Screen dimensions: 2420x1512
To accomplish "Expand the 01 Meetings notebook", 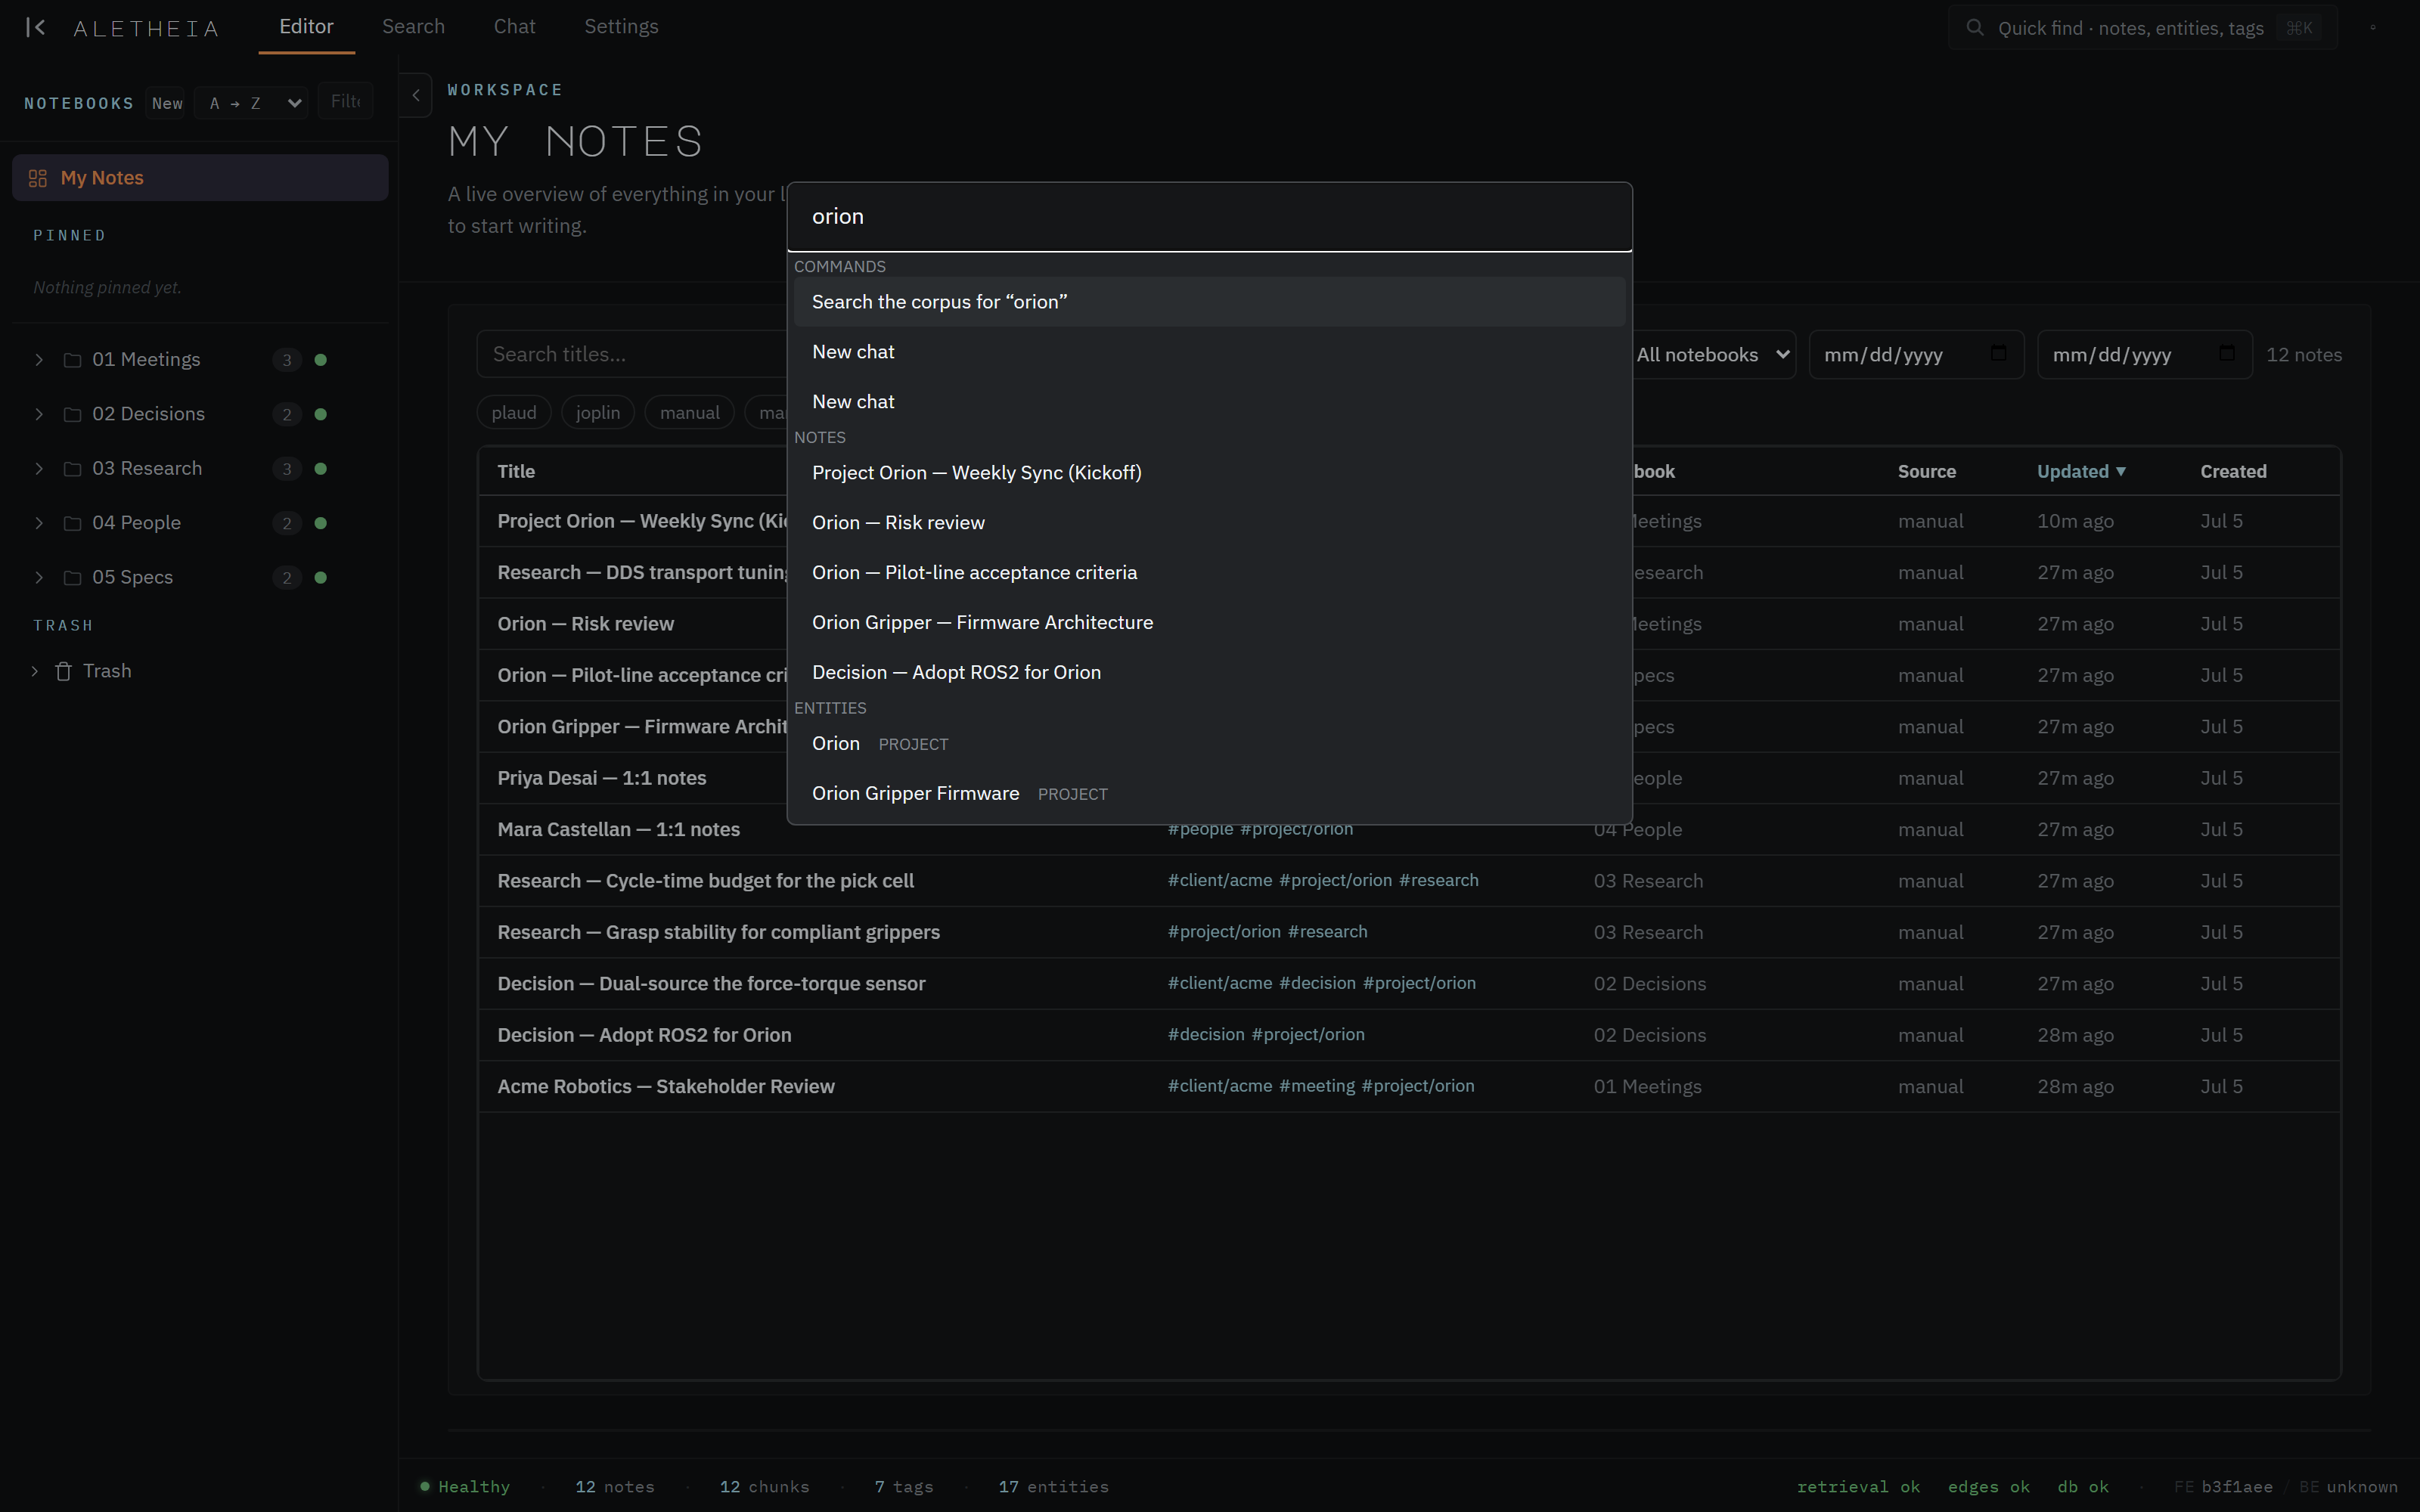I will click(39, 360).
